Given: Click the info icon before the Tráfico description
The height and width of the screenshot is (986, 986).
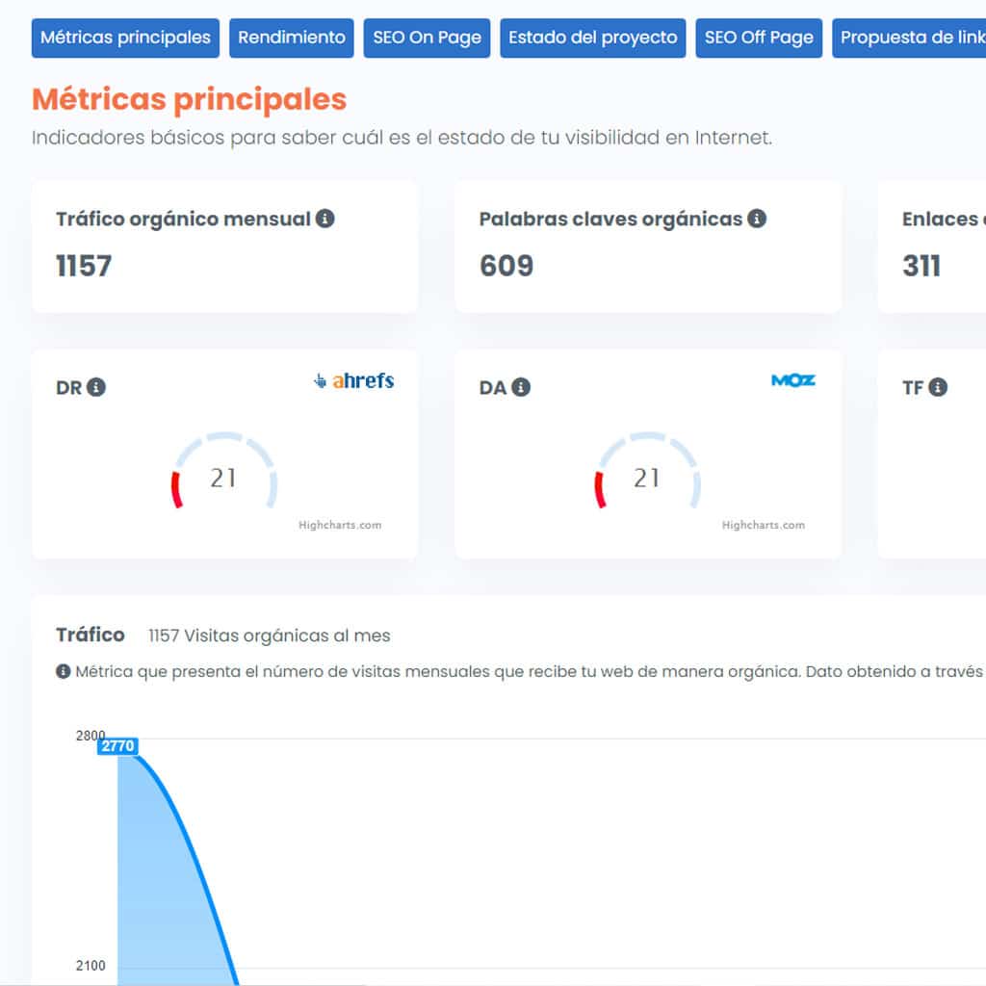Looking at the screenshot, I should pos(62,670).
